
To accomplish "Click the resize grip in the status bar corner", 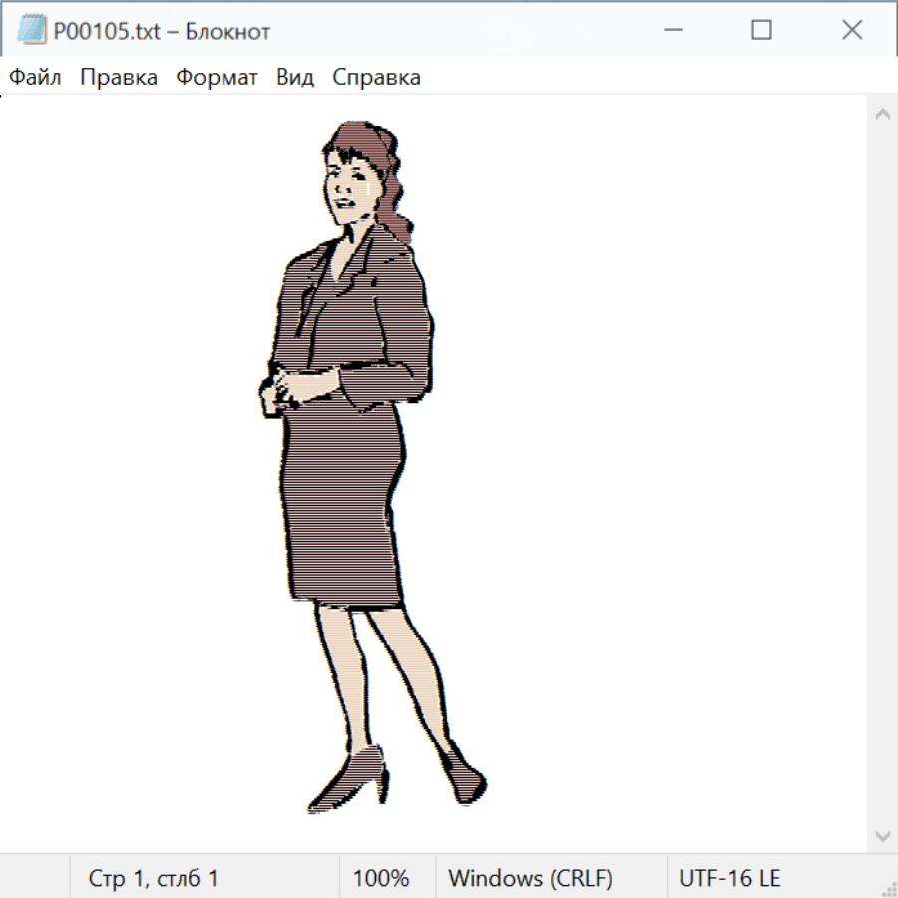I will coord(888,888).
